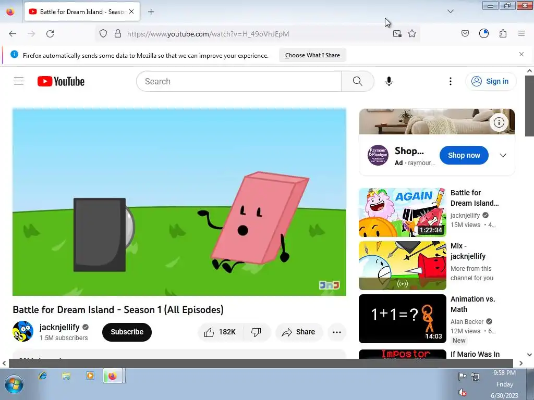The height and width of the screenshot is (400, 534).
Task: Click the video title text
Action: click(x=118, y=309)
